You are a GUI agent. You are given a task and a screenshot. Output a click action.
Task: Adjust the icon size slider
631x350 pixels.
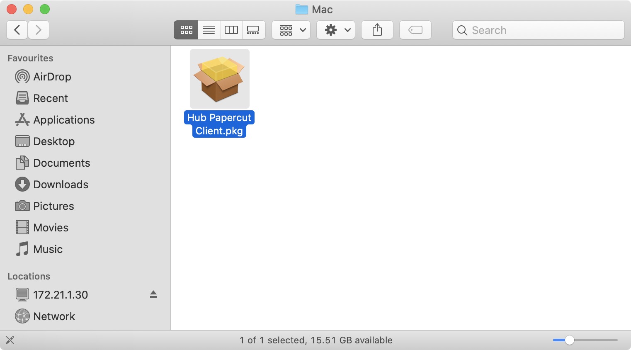click(x=585, y=340)
